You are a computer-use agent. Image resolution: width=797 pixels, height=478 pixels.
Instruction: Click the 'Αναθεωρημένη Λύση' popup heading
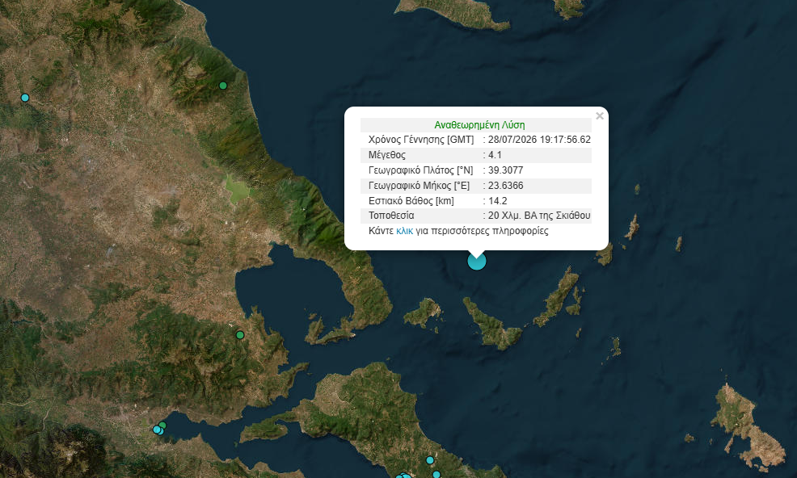pos(479,125)
